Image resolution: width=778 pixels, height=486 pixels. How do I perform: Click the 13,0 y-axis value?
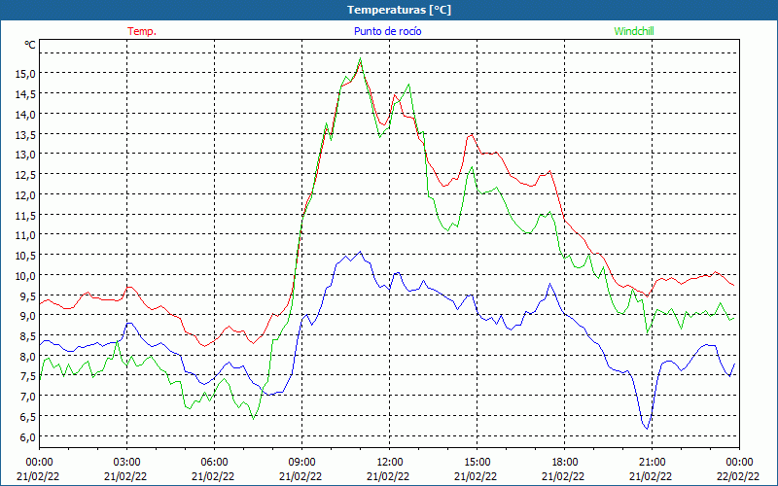[x=25, y=155]
